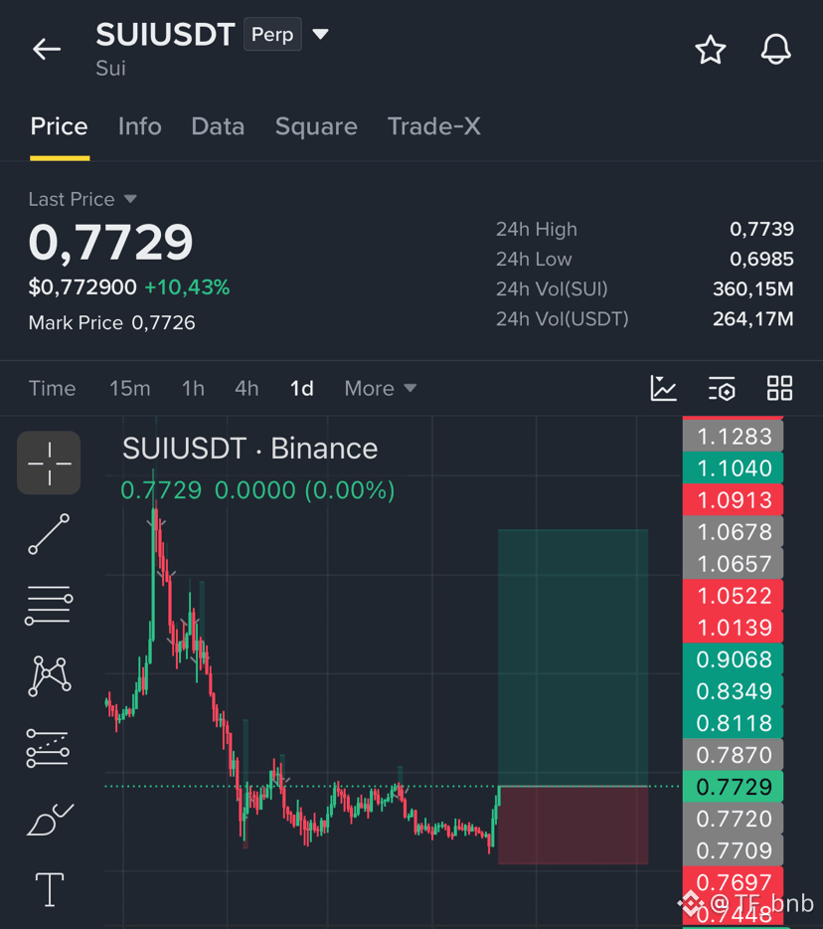
Task: Open chart indicators icon
Action: 663,389
